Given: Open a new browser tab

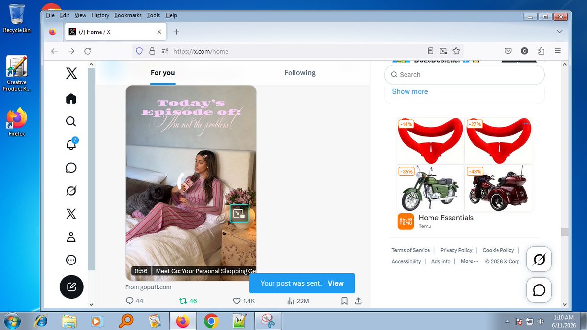Looking at the screenshot, I should tap(177, 32).
